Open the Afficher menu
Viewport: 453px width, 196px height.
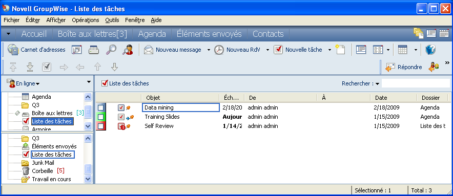point(56,20)
